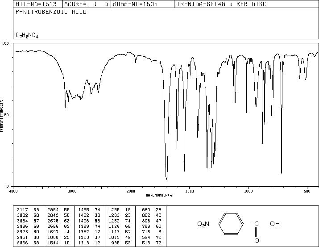Click the 936 peak table entry
This screenshot has width=319, height=247.
[x=121, y=243]
